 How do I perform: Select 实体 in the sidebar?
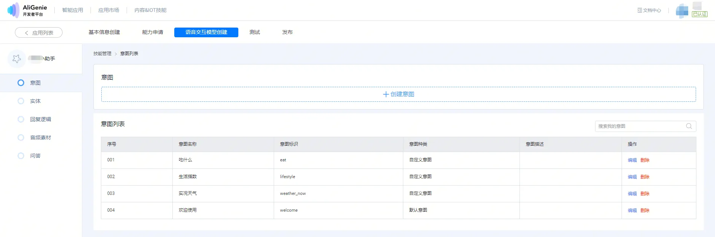[35, 101]
